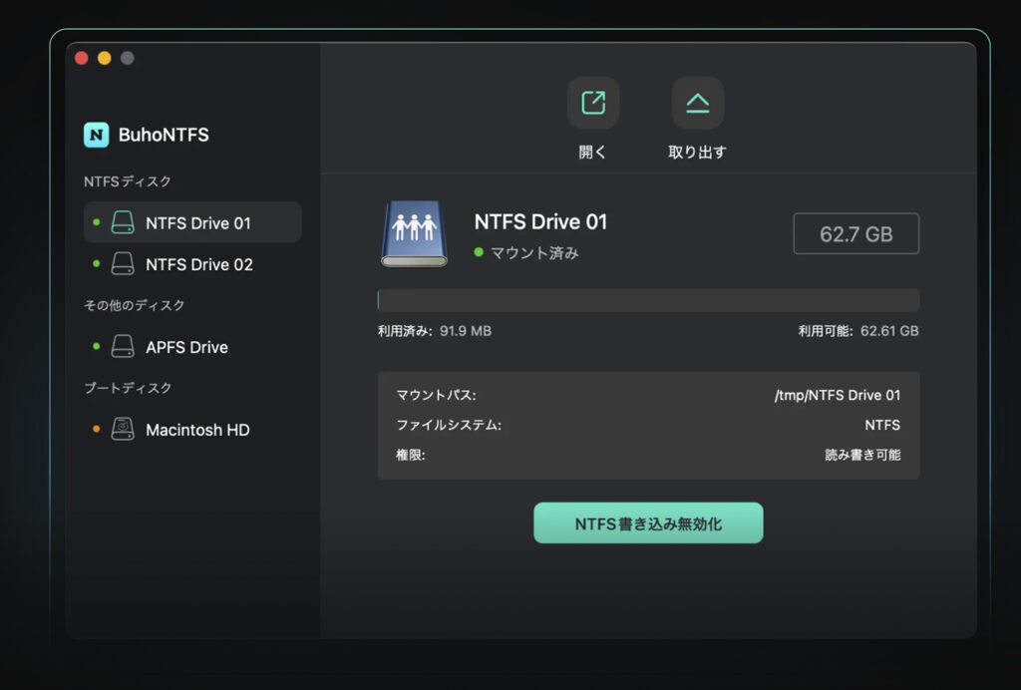
Task: Click the NTFS Drive 02 disk icon in sidebar
Action: [x=123, y=264]
